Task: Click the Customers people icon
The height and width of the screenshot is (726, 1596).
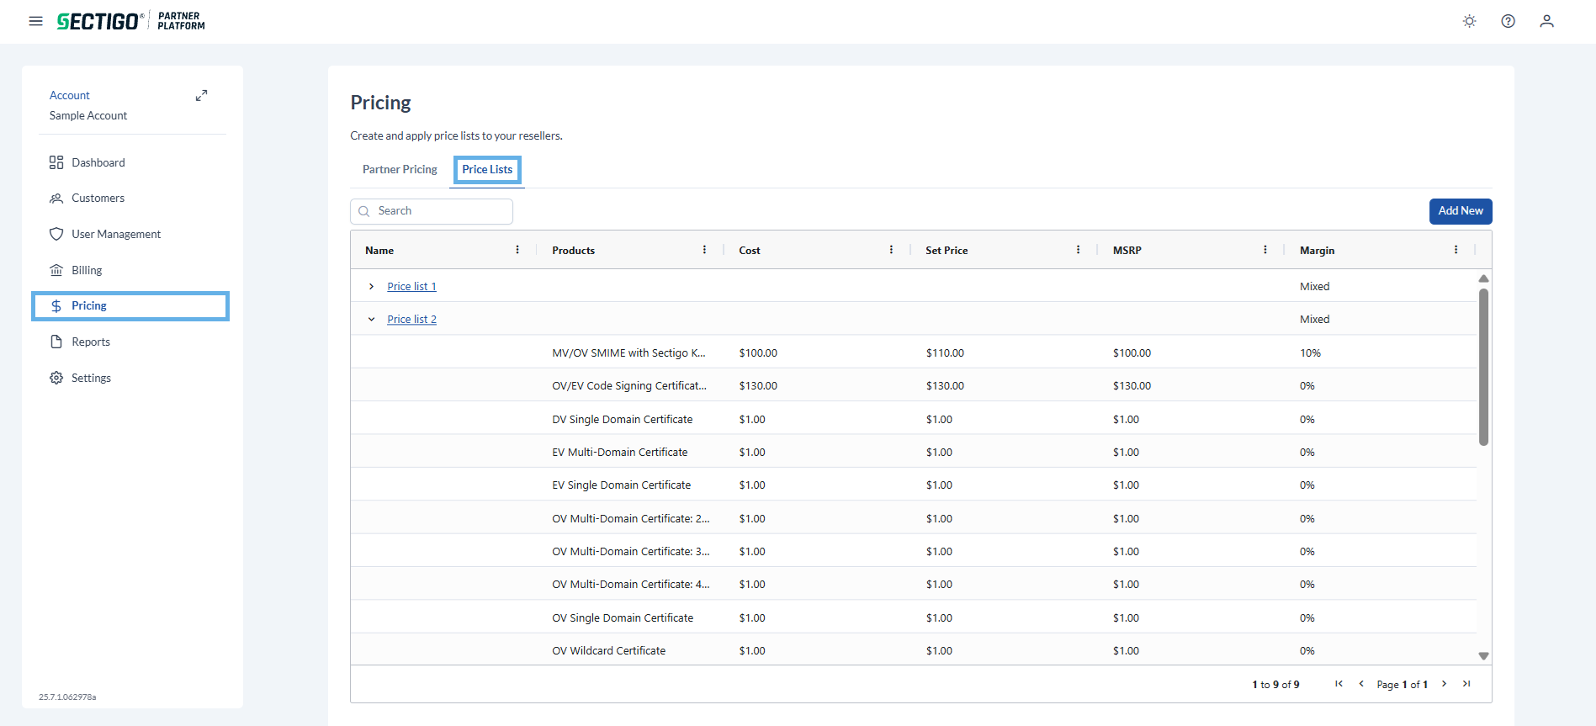Action: point(56,199)
